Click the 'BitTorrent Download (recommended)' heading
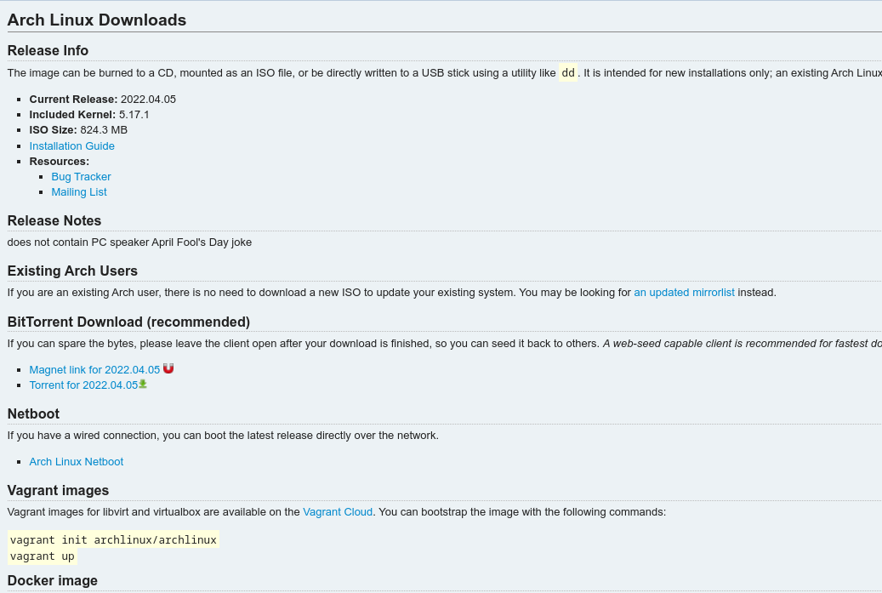This screenshot has width=882, height=593. (128, 322)
